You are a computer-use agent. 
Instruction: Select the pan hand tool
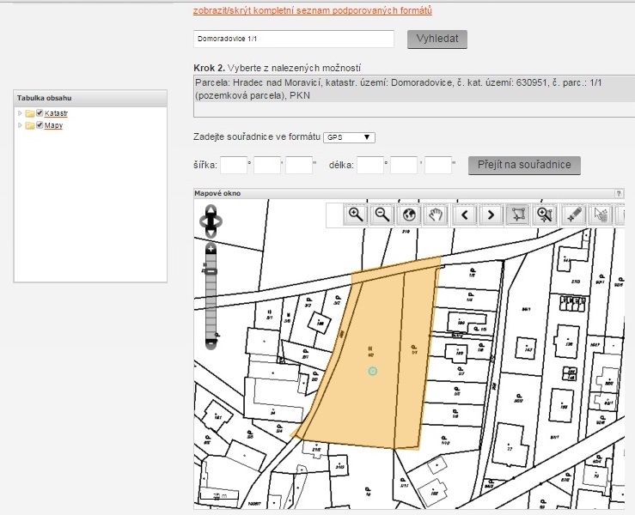(x=437, y=215)
